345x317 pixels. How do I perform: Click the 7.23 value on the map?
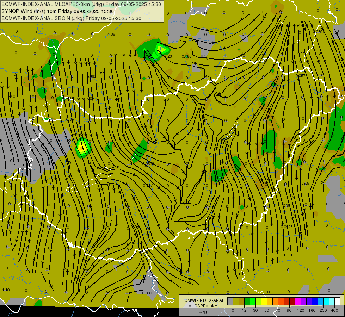[168, 56]
